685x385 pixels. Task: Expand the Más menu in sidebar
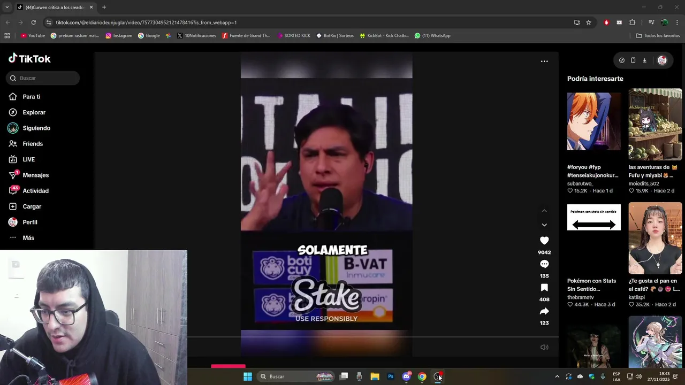(28, 238)
